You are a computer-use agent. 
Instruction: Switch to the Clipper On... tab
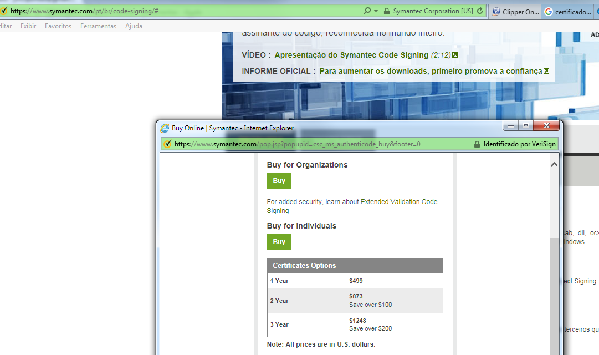coord(515,12)
